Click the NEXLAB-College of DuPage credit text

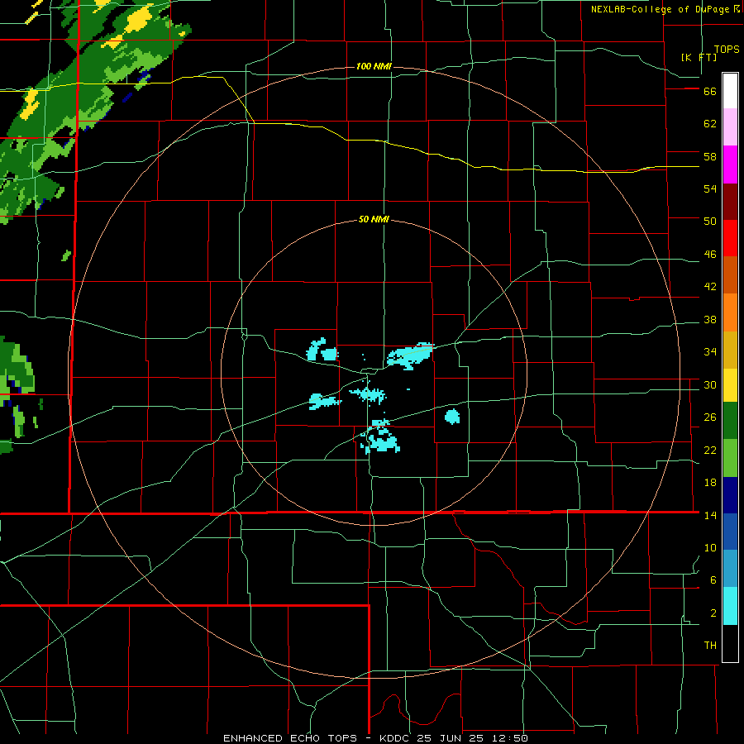[660, 9]
